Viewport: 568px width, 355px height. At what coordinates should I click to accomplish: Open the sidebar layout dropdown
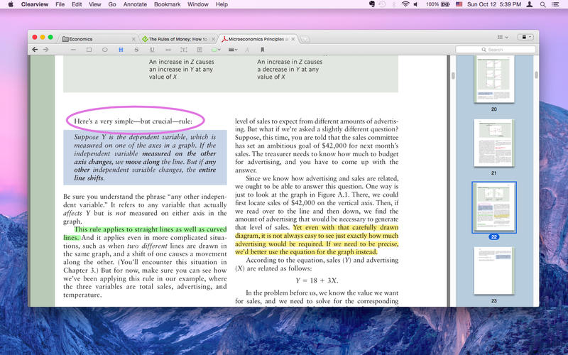(525, 37)
